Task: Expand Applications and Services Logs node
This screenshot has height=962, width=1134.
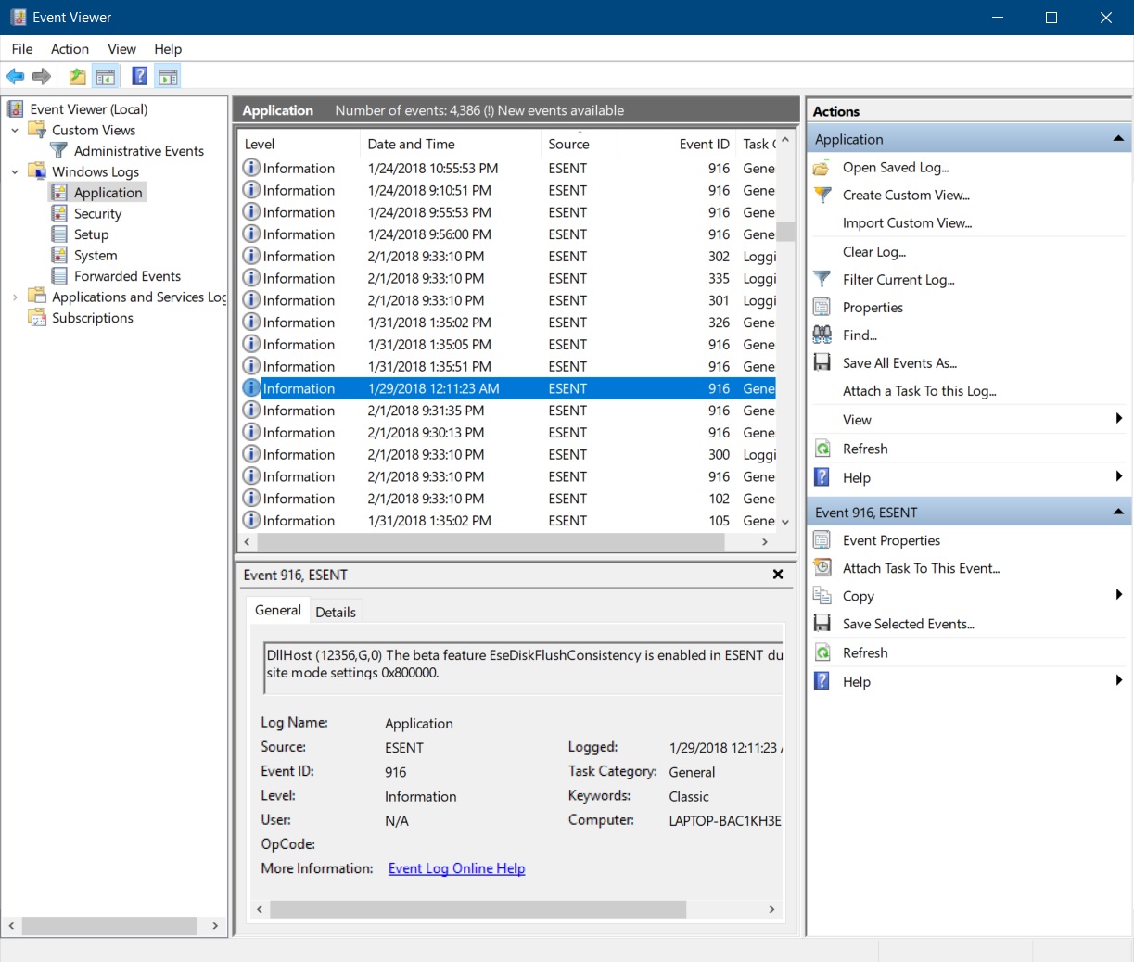Action: click(x=15, y=297)
